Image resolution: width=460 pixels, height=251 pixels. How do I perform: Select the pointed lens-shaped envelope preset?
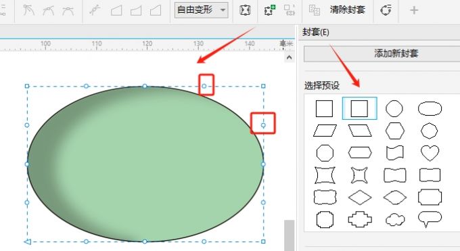(395, 198)
